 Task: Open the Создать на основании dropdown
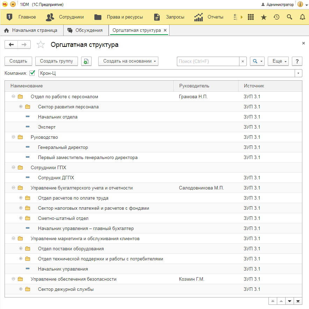point(128,61)
